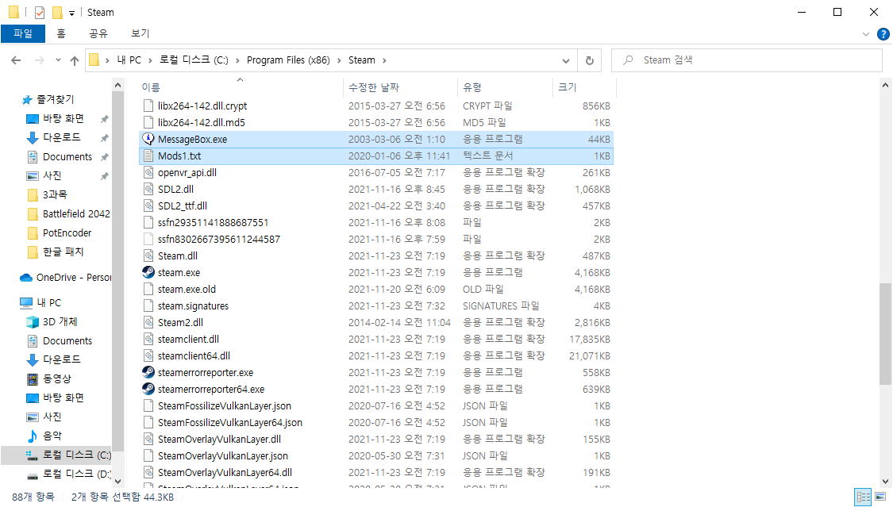The image size is (893, 507).
Task: Open 즐겨찾기 in the navigation pane
Action: click(x=56, y=100)
